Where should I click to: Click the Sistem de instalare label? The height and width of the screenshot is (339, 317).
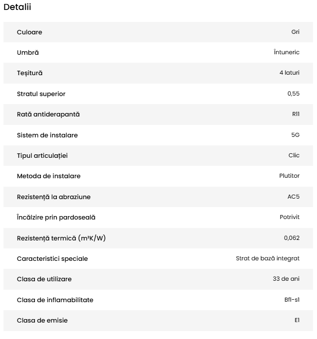click(47, 135)
